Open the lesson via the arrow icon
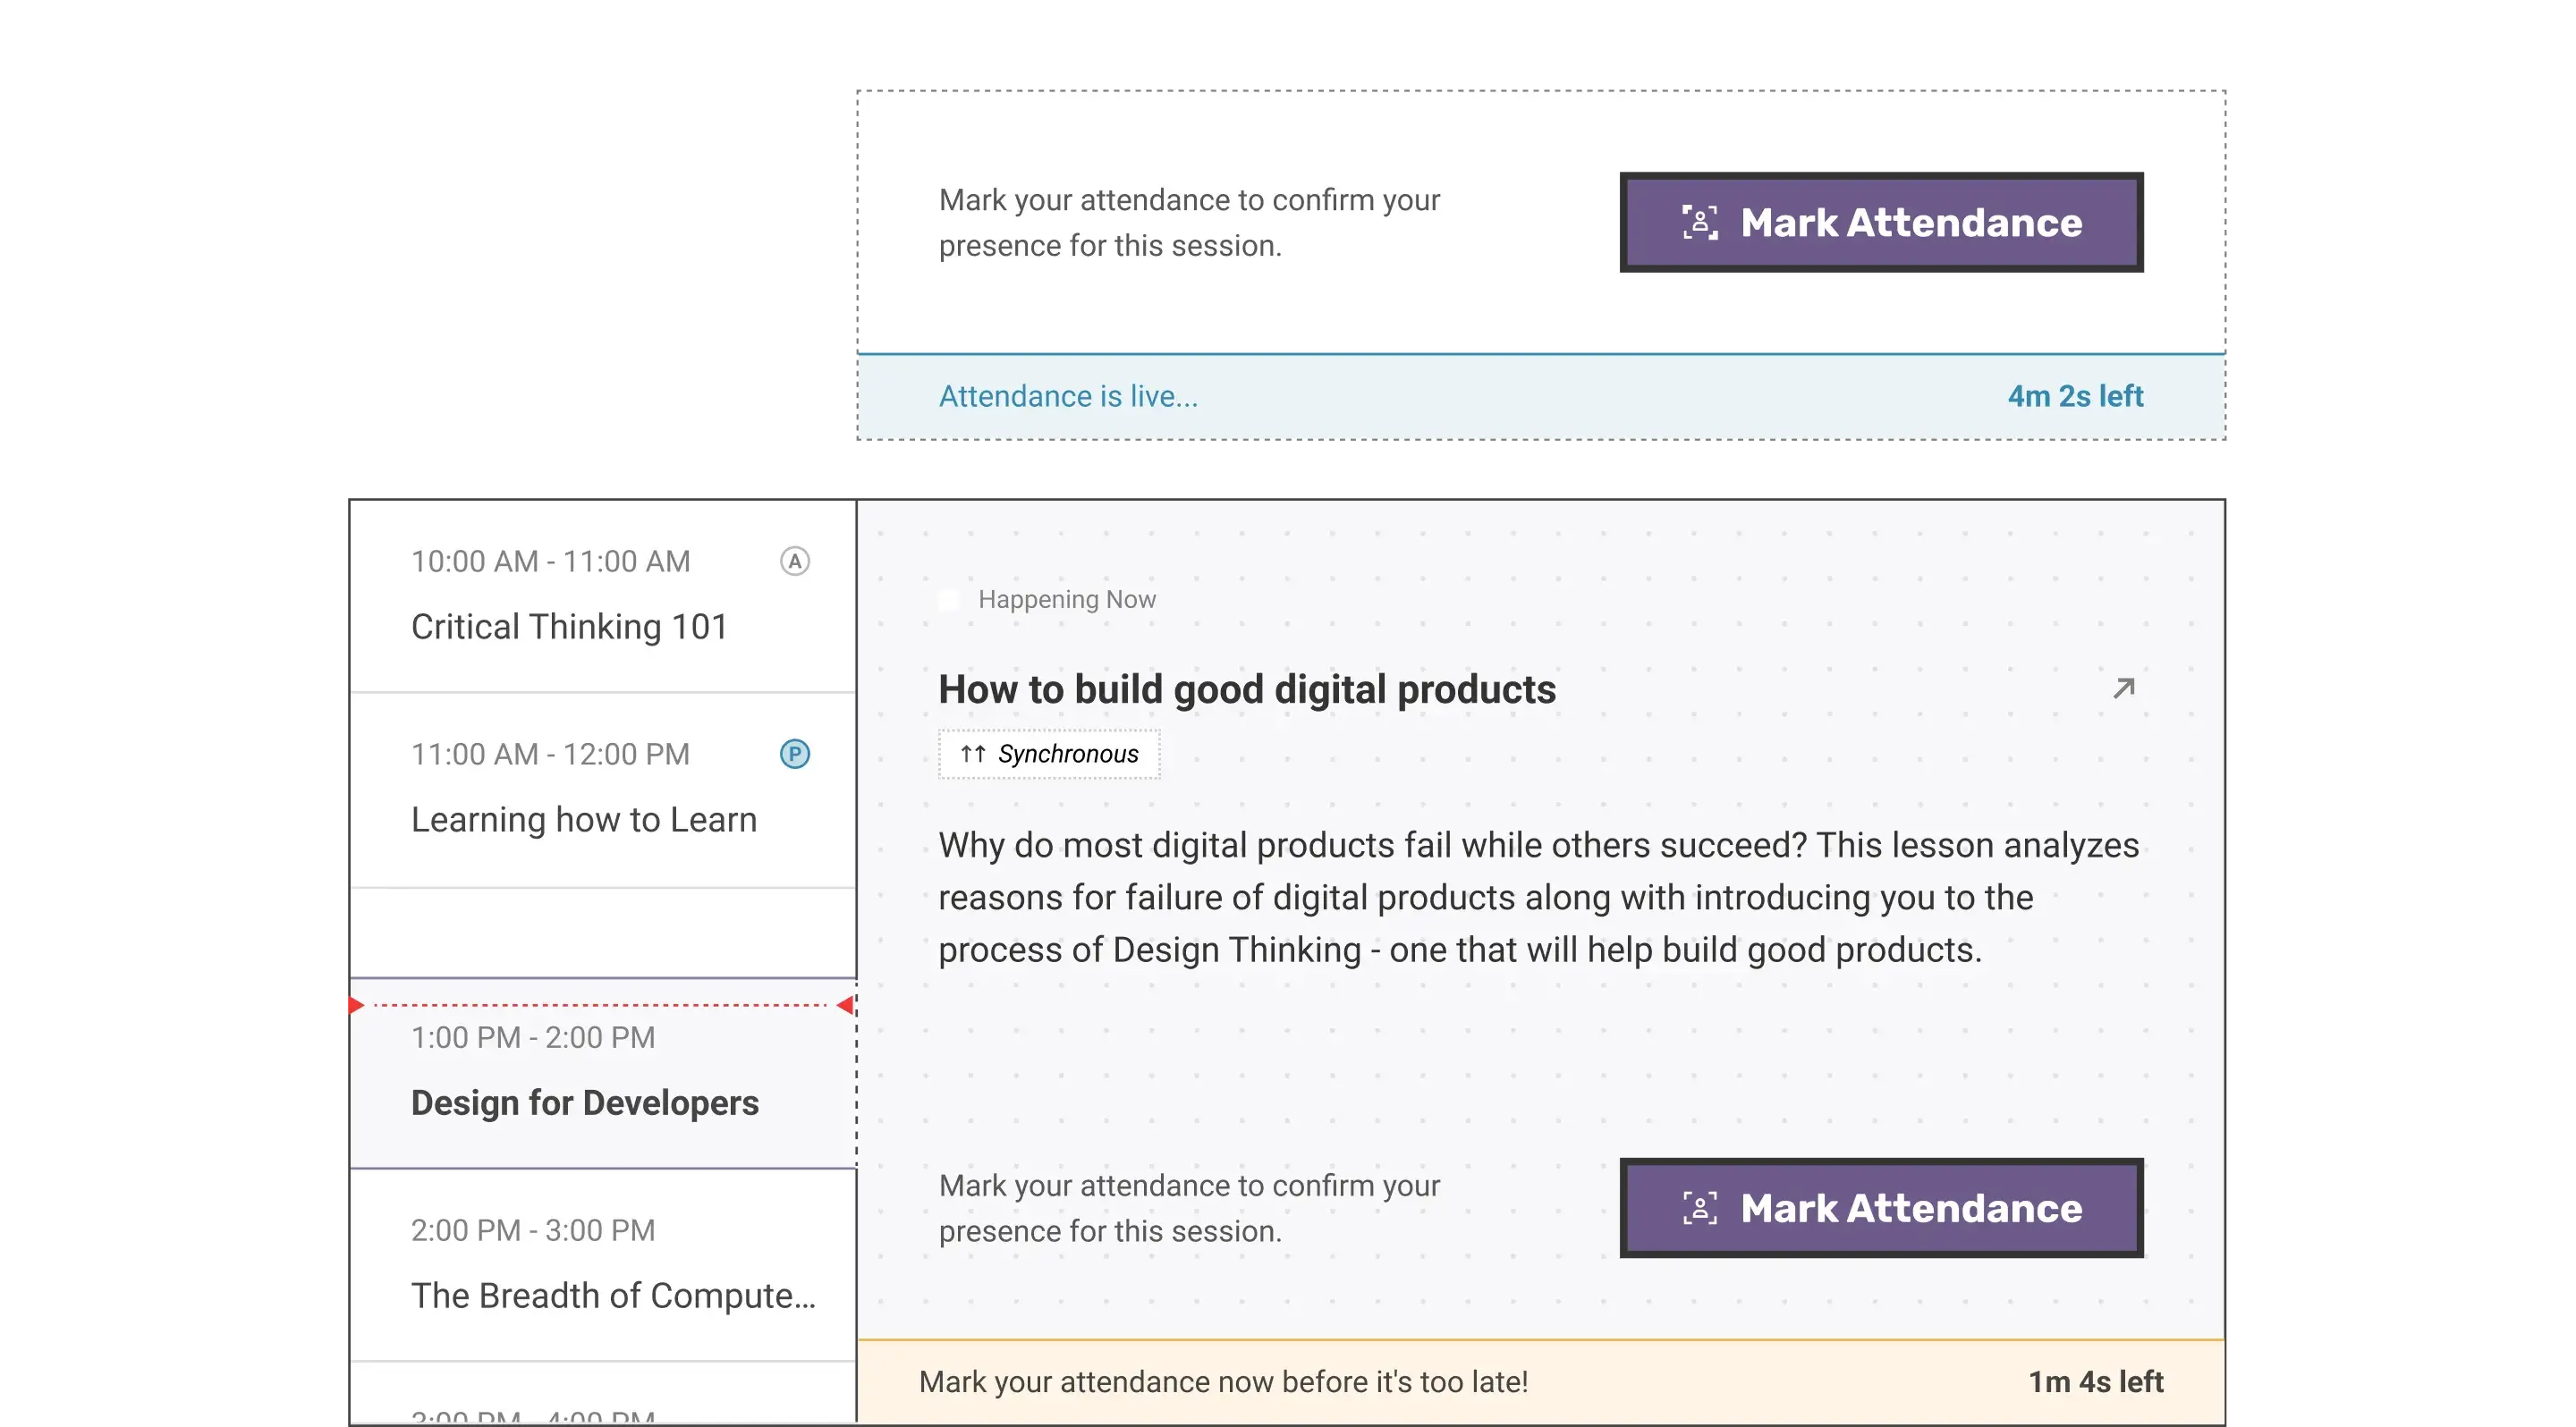The width and height of the screenshot is (2576, 1427). click(x=2124, y=688)
